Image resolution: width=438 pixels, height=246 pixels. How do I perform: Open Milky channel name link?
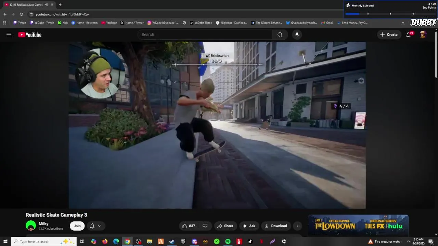click(43, 224)
